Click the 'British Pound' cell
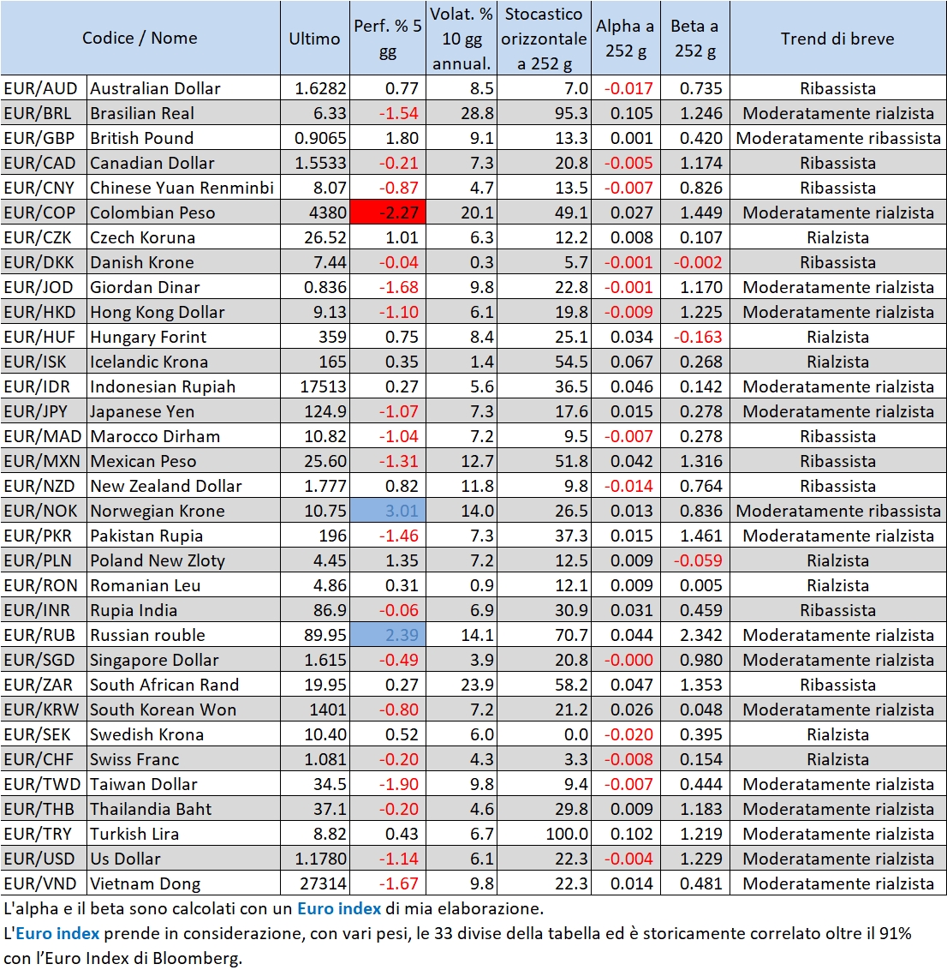 183,138
